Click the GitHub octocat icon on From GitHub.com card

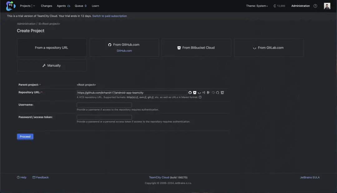tap(110, 45)
